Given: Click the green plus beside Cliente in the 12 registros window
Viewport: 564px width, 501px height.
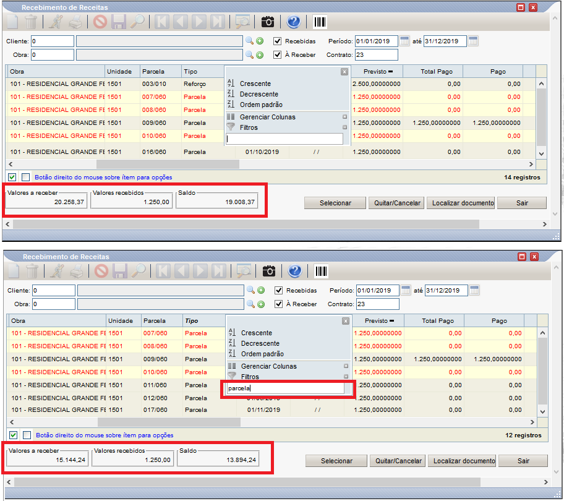Looking at the screenshot, I should click(x=261, y=290).
